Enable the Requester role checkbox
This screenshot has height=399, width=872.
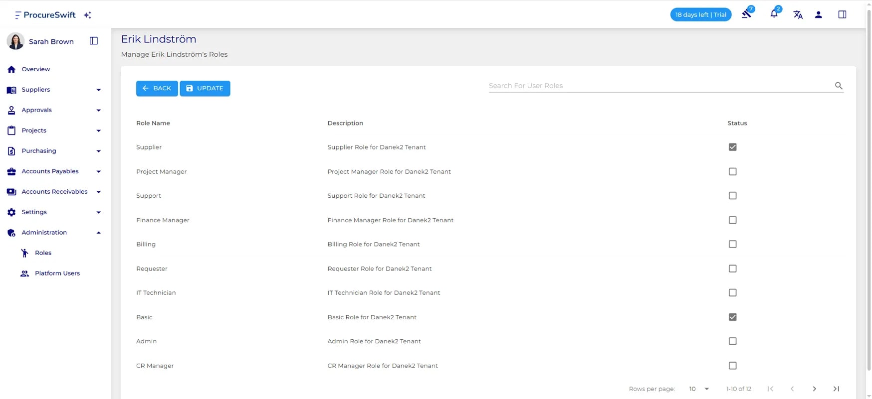tap(732, 268)
